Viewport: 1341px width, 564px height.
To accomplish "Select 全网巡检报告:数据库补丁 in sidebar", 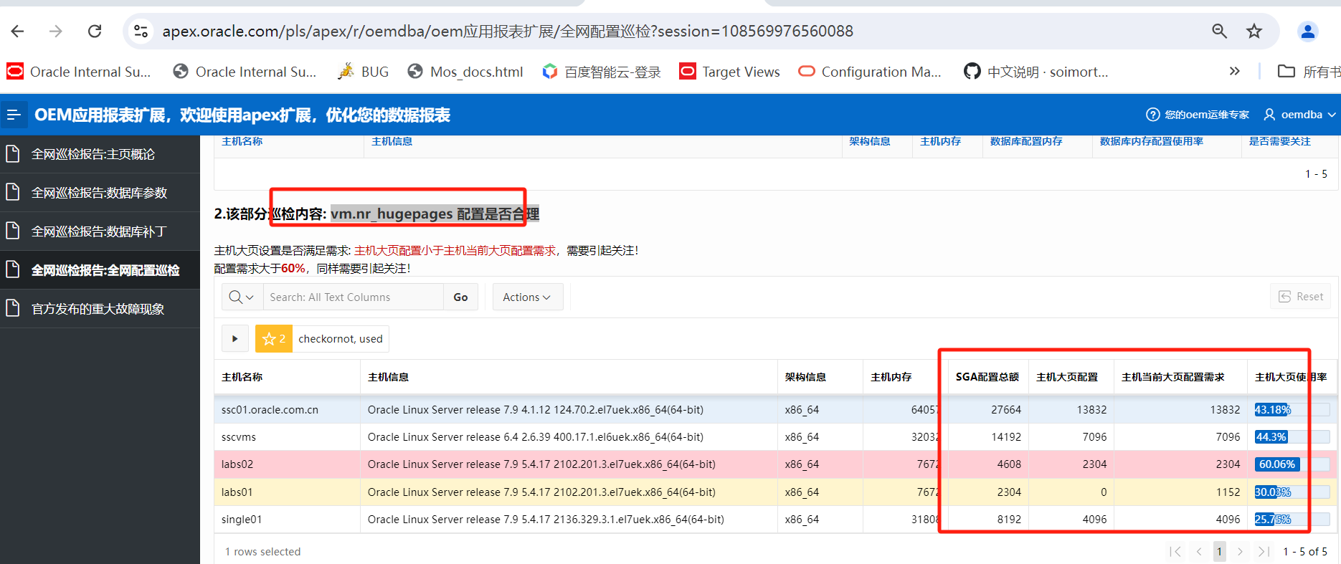I will 100,231.
